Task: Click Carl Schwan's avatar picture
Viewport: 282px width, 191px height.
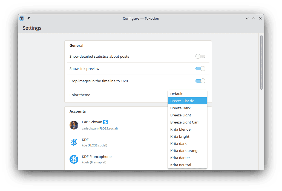Action: 74,125
